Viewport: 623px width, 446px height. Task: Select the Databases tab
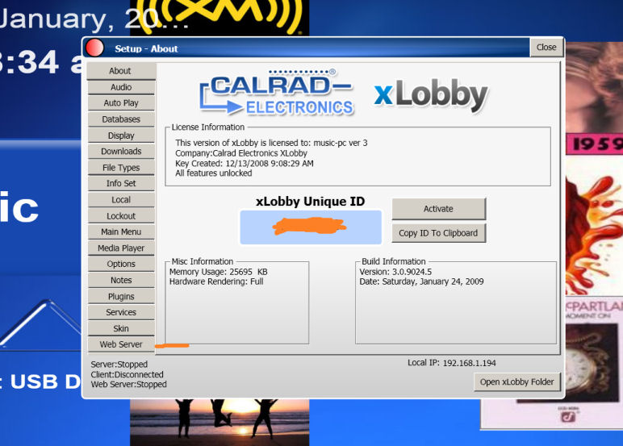coord(120,119)
